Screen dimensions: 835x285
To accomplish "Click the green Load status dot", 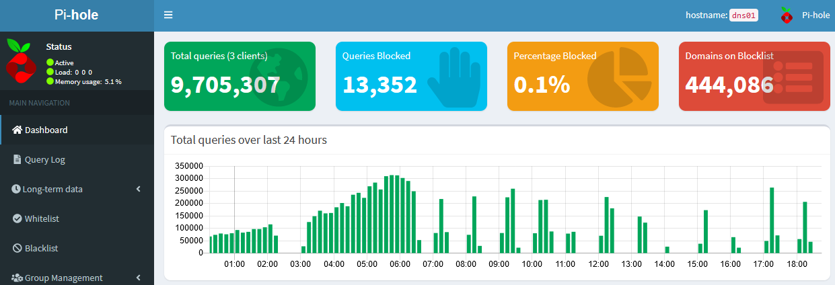I will [x=50, y=72].
